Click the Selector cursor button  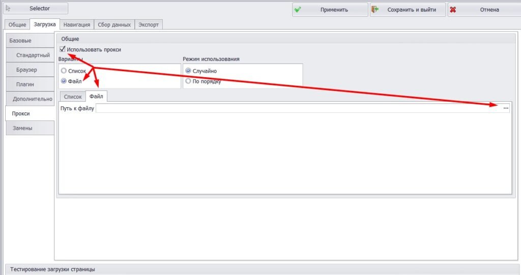point(36,9)
